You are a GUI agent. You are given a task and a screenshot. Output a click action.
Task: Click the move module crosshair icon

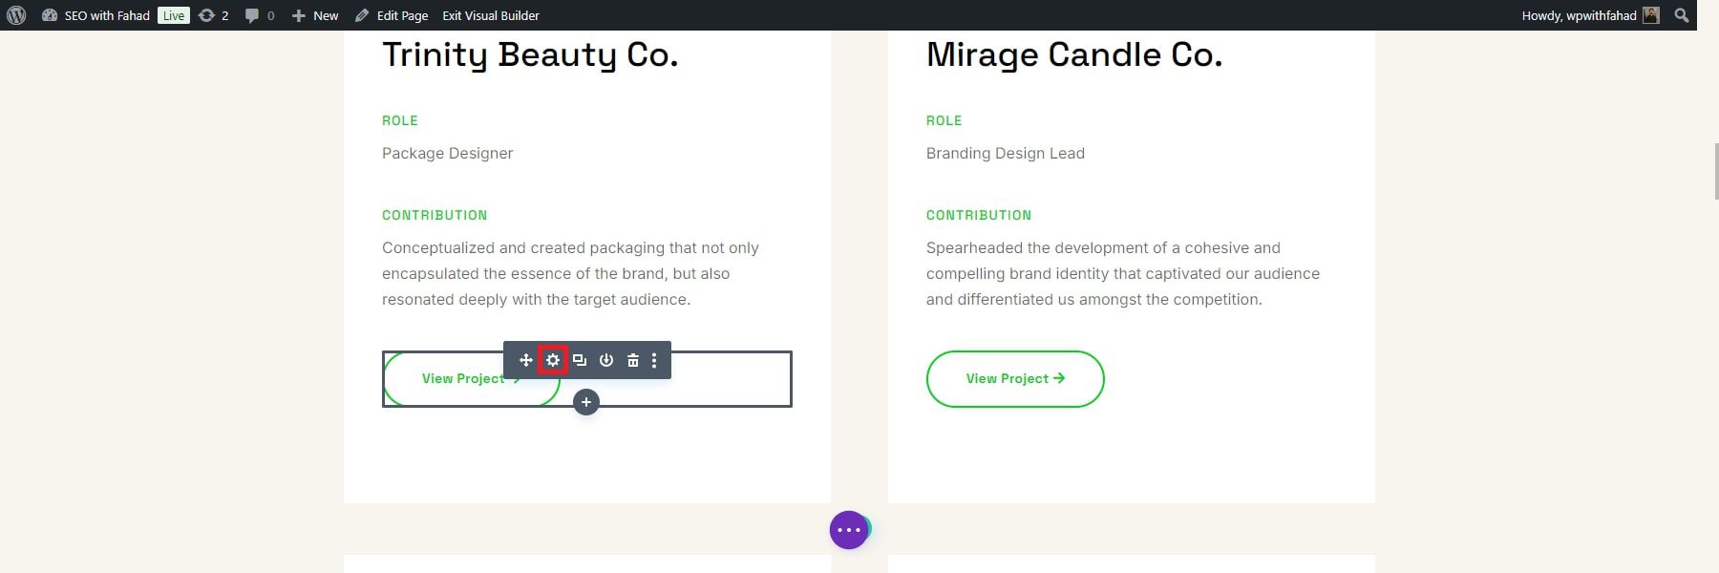click(525, 361)
